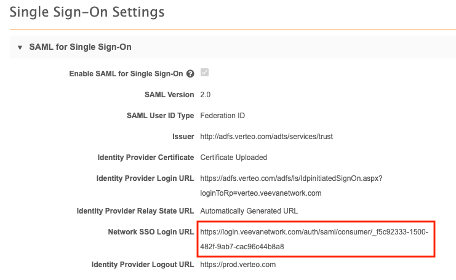The width and height of the screenshot is (456, 280).
Task: Click the Automatically Generated URL text
Action: point(249,211)
